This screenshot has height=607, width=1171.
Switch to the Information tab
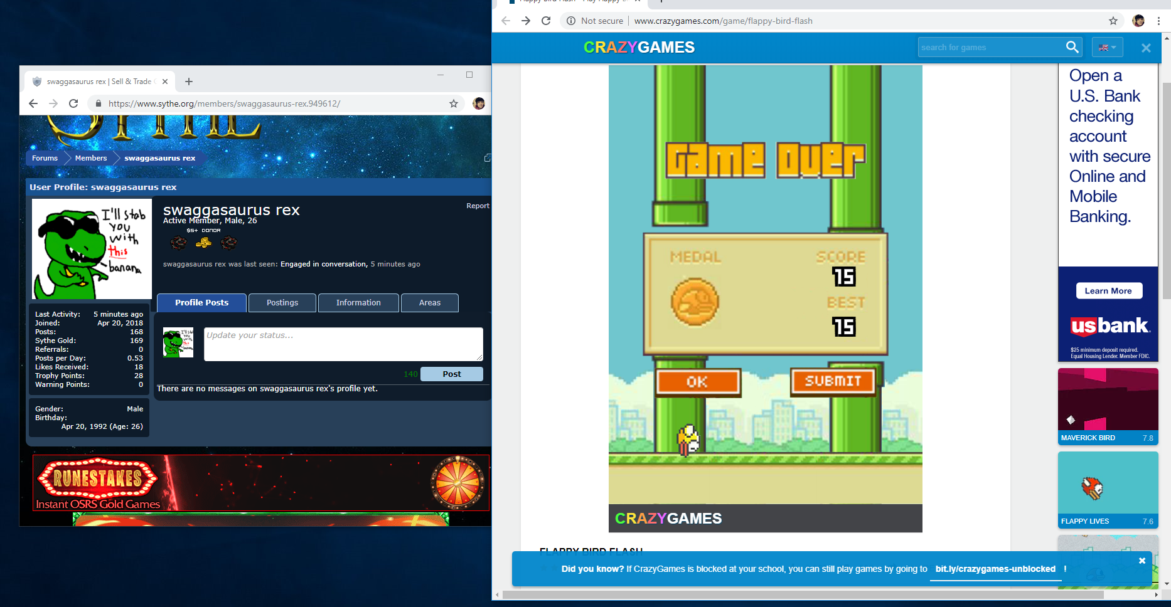click(x=358, y=303)
